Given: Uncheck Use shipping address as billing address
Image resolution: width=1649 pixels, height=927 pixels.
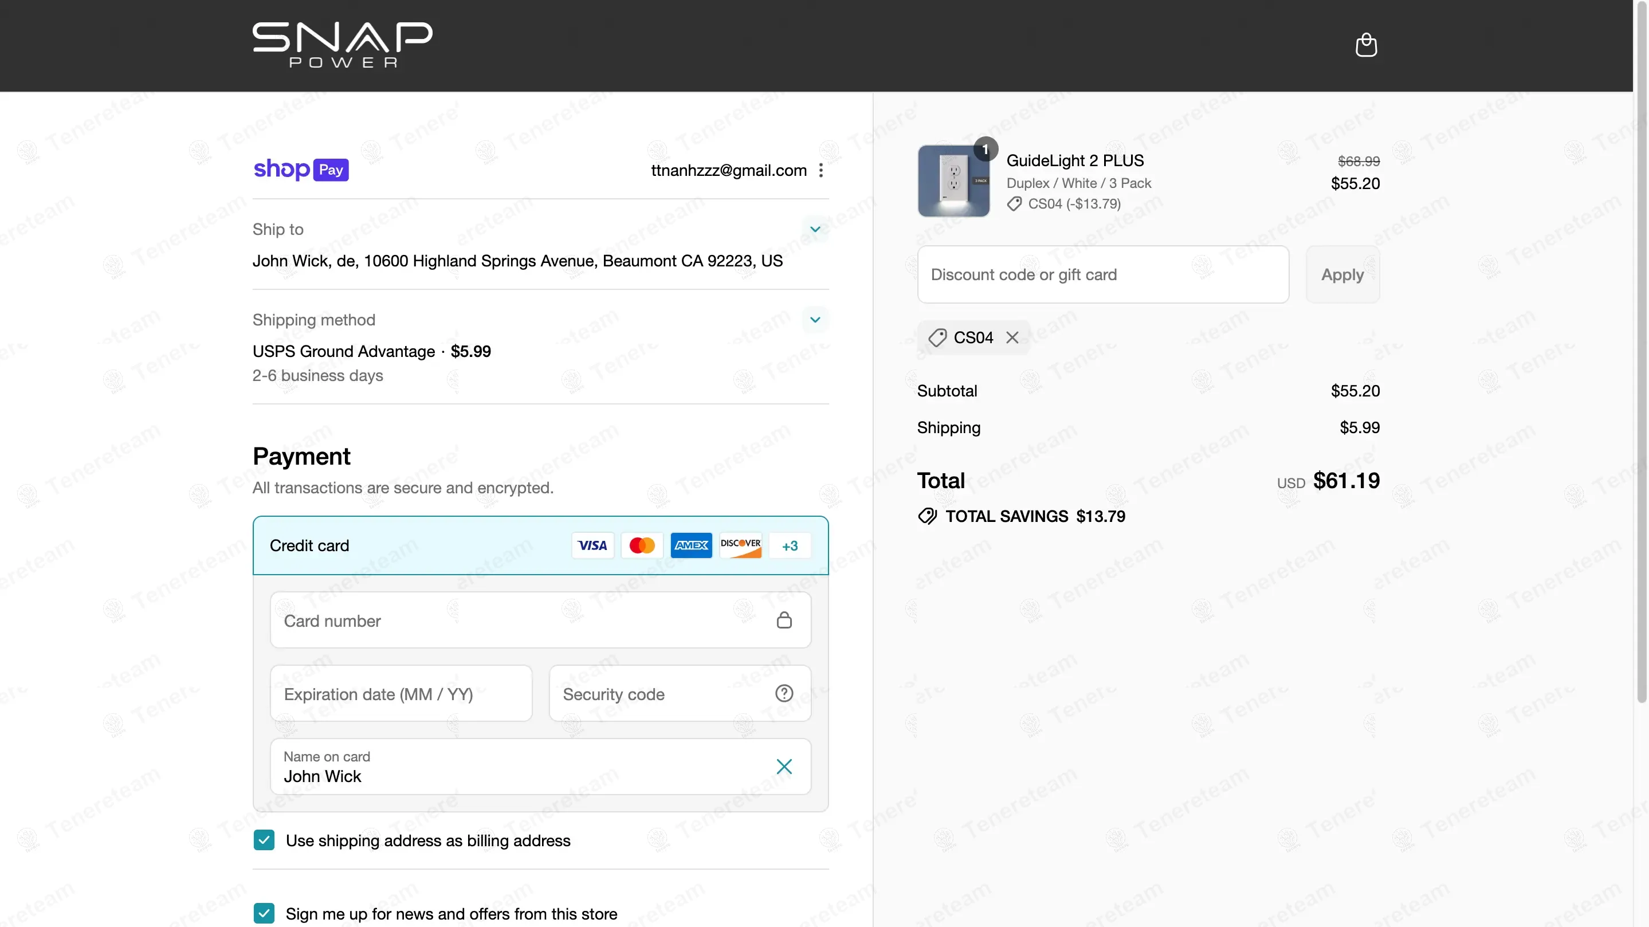Looking at the screenshot, I should (x=264, y=840).
